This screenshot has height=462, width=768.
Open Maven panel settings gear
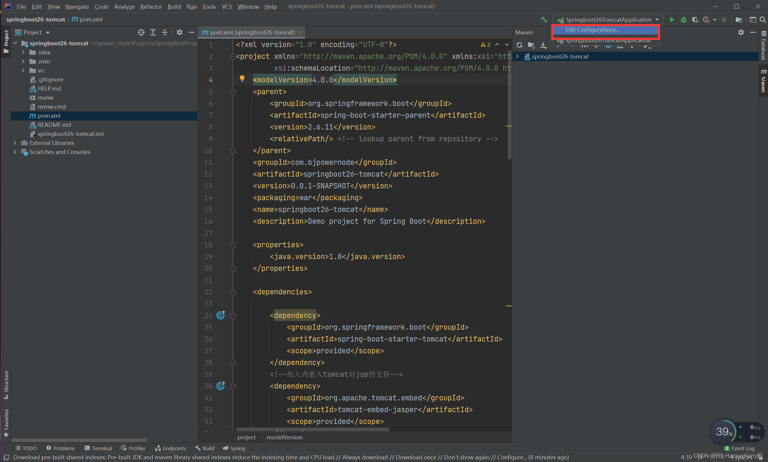pos(741,32)
